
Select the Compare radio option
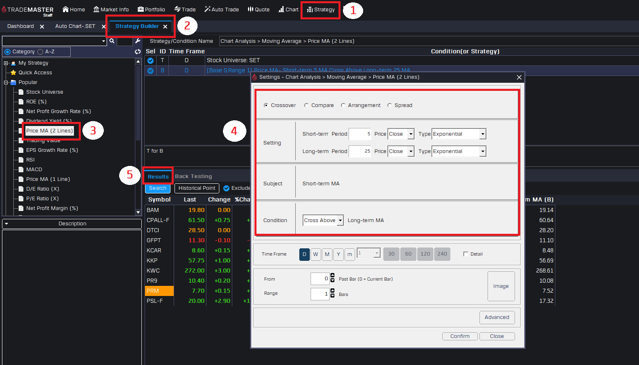(306, 105)
